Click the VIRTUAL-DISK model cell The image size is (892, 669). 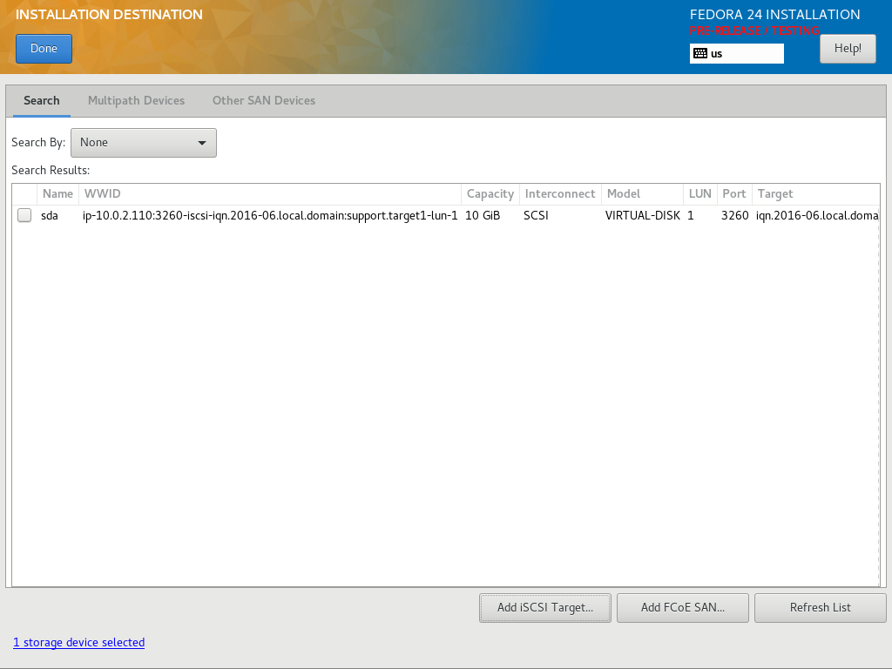[x=643, y=216]
